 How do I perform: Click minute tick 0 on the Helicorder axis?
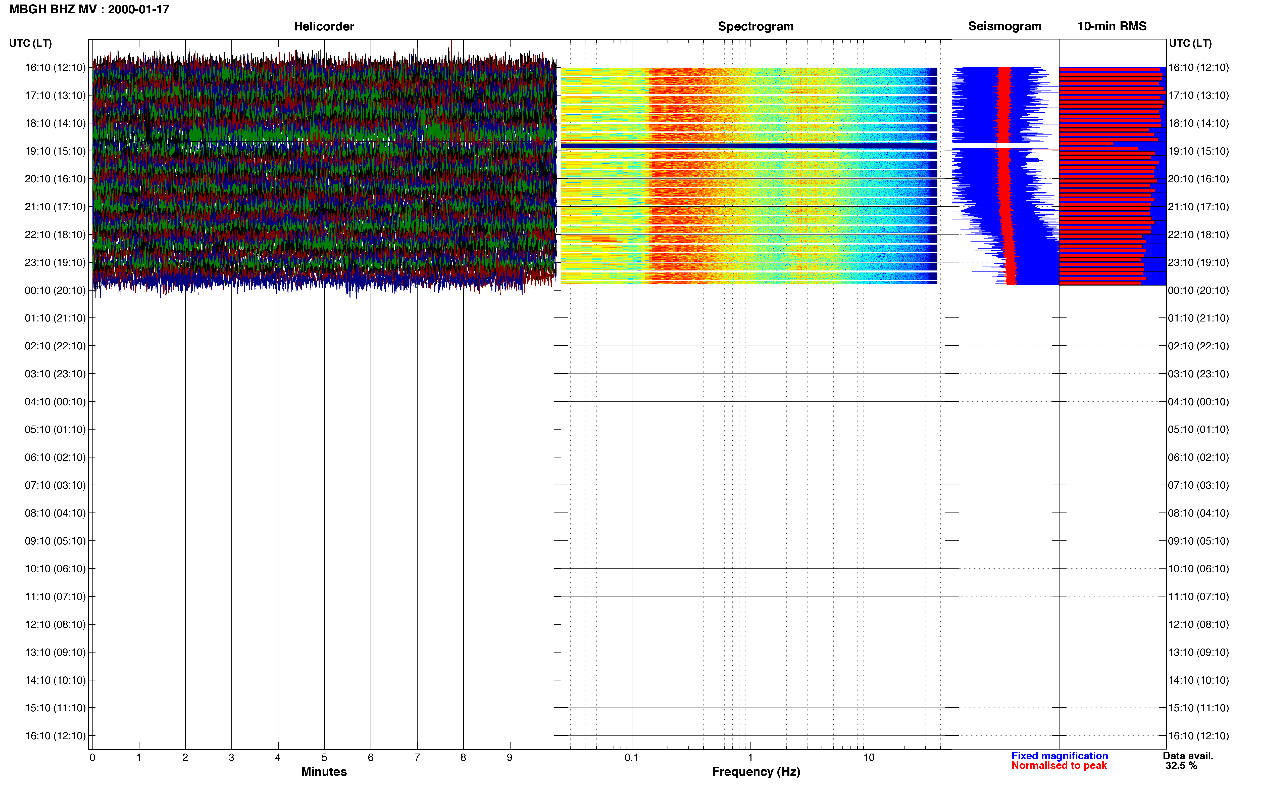tap(92, 757)
